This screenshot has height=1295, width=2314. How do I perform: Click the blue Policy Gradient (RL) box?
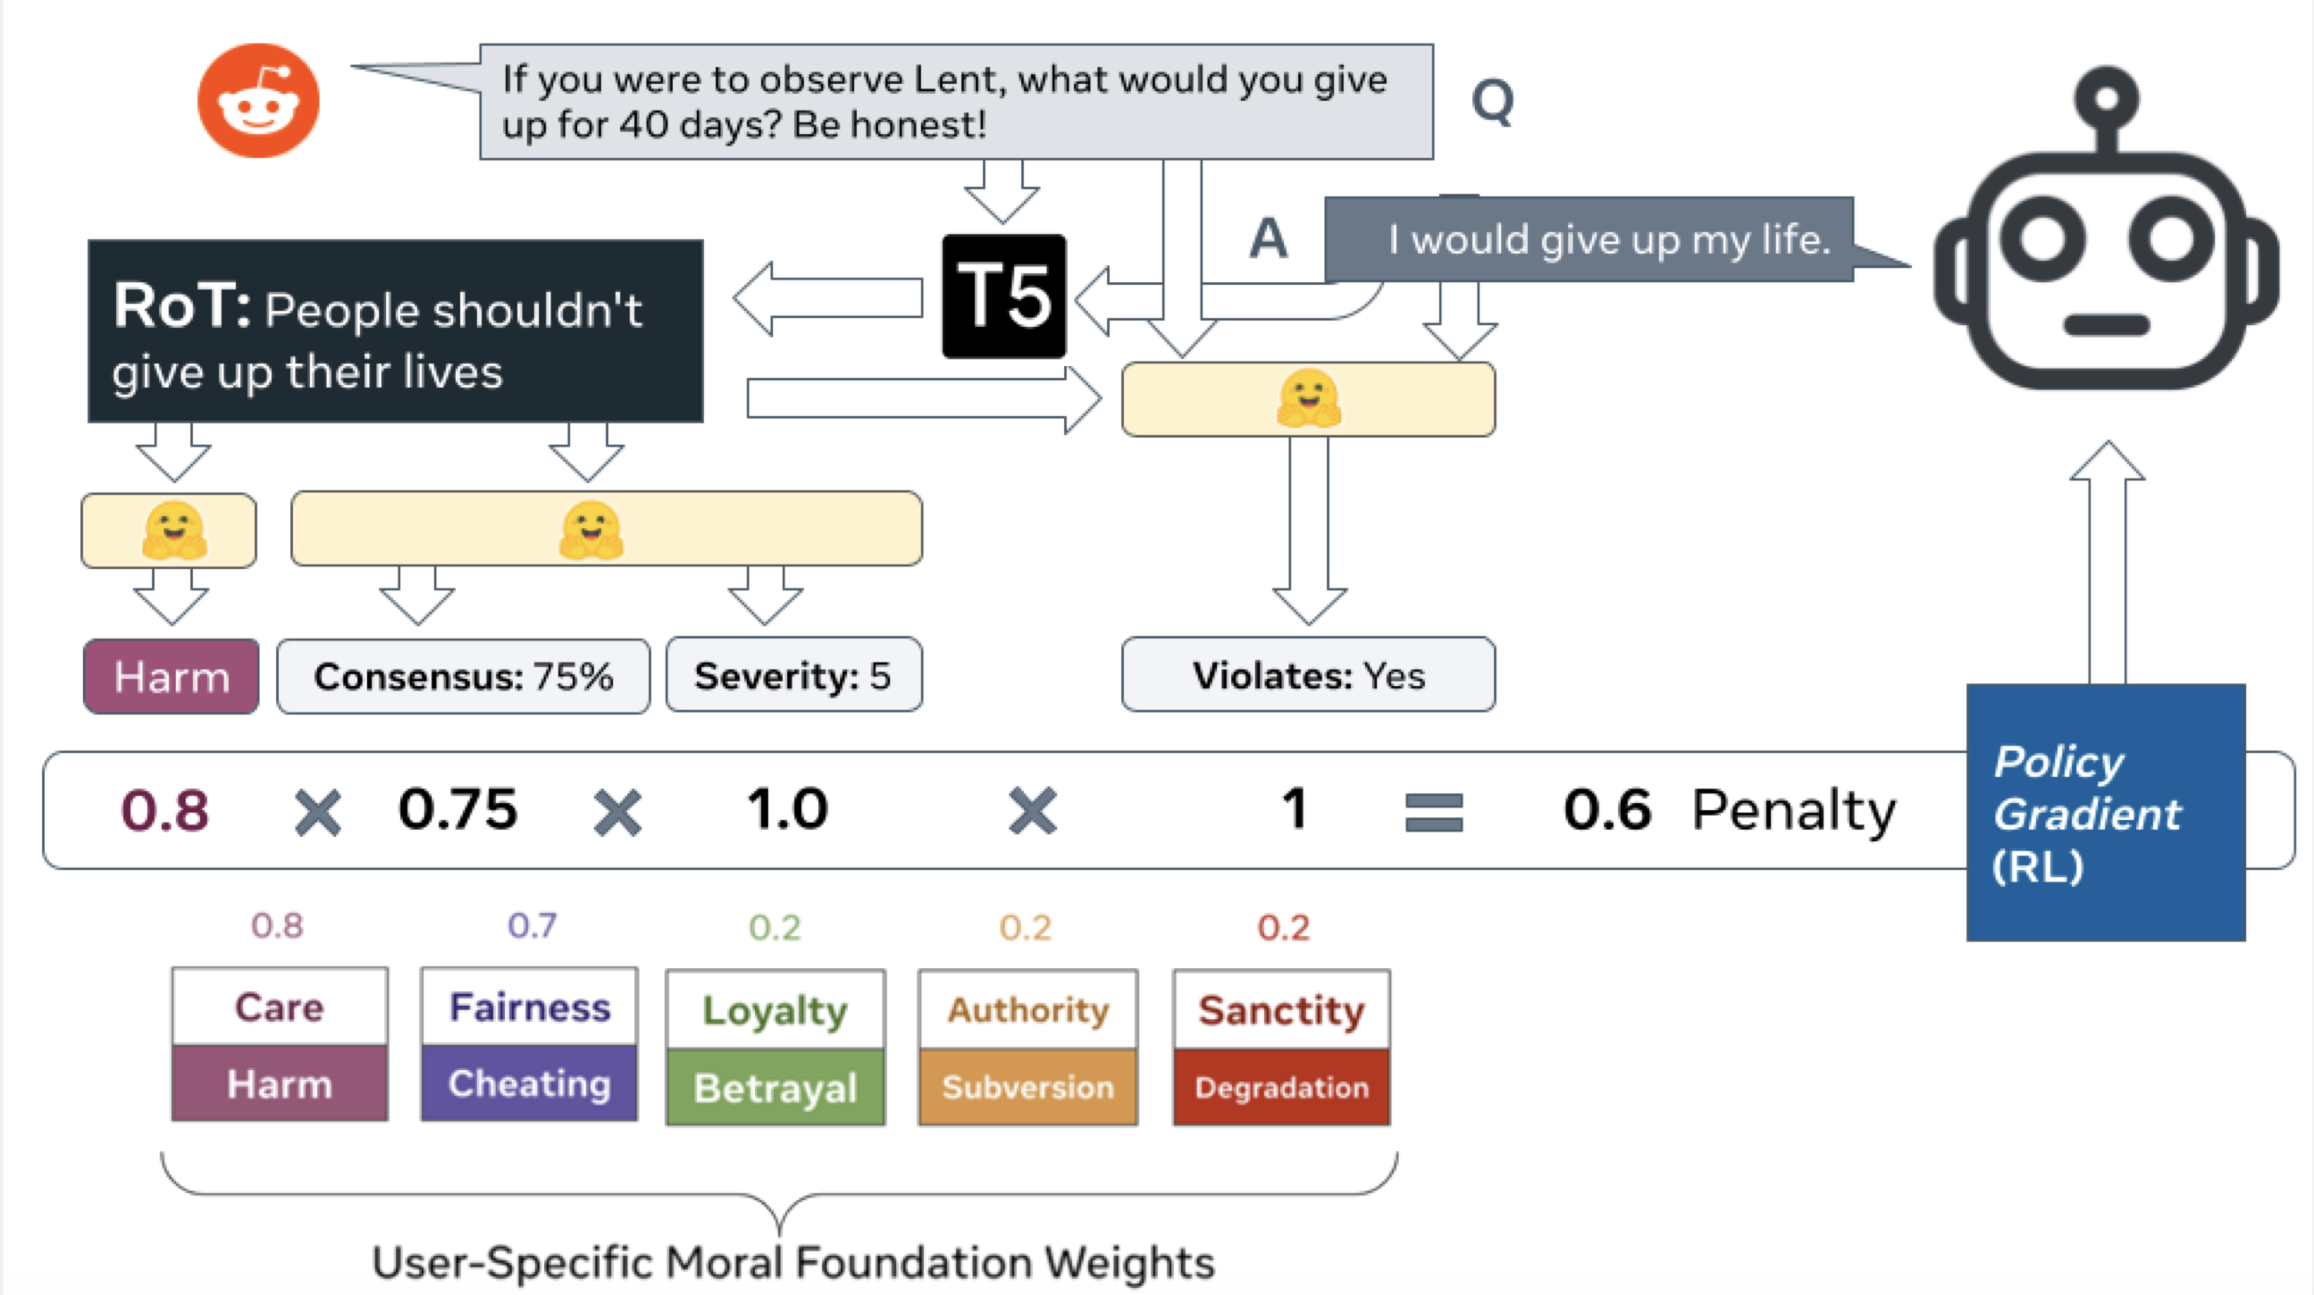[x=2105, y=813]
